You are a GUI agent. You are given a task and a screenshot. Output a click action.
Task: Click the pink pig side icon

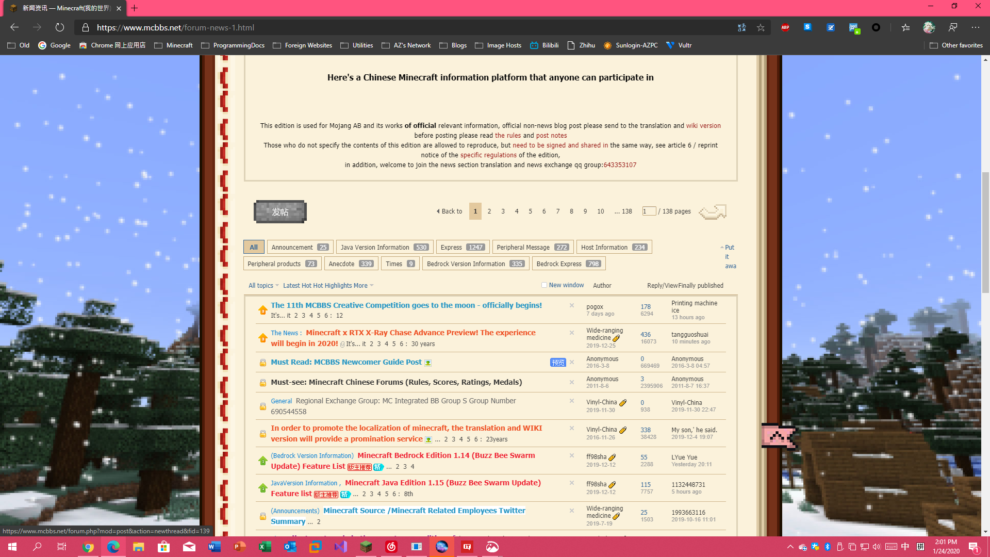click(x=779, y=436)
